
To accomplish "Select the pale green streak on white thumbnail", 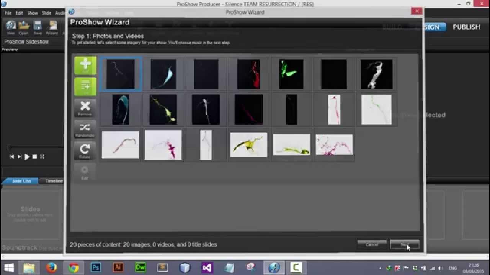I will tap(377, 109).
